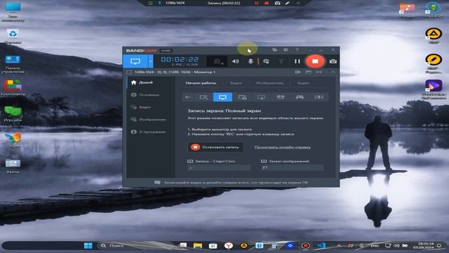Click the pencil drawing icon on the top mini bar
This screenshot has width=449, height=253.
(287, 3)
